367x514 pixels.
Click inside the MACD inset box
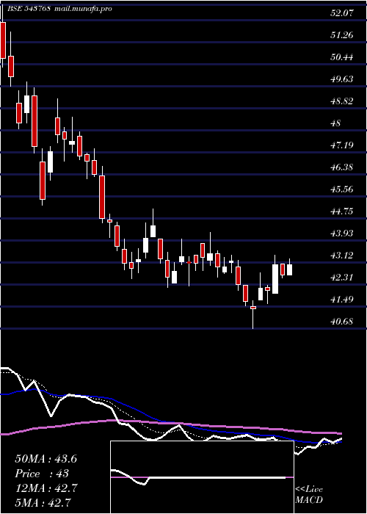coord(202,477)
